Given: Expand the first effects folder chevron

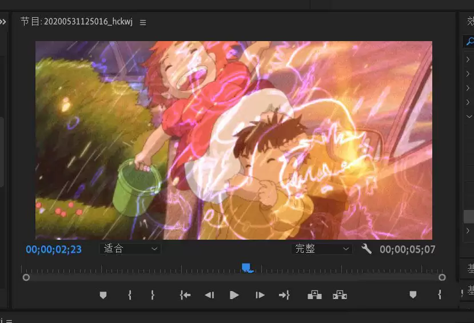Looking at the screenshot, I should 468,59.
